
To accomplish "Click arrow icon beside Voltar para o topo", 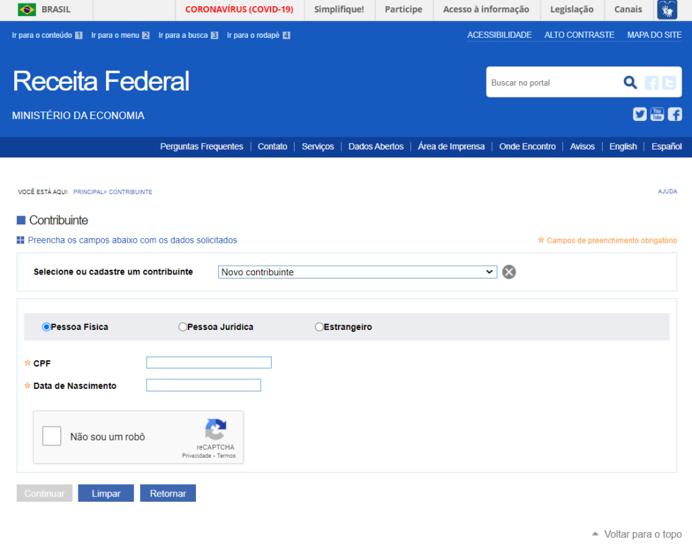I will coord(595,533).
